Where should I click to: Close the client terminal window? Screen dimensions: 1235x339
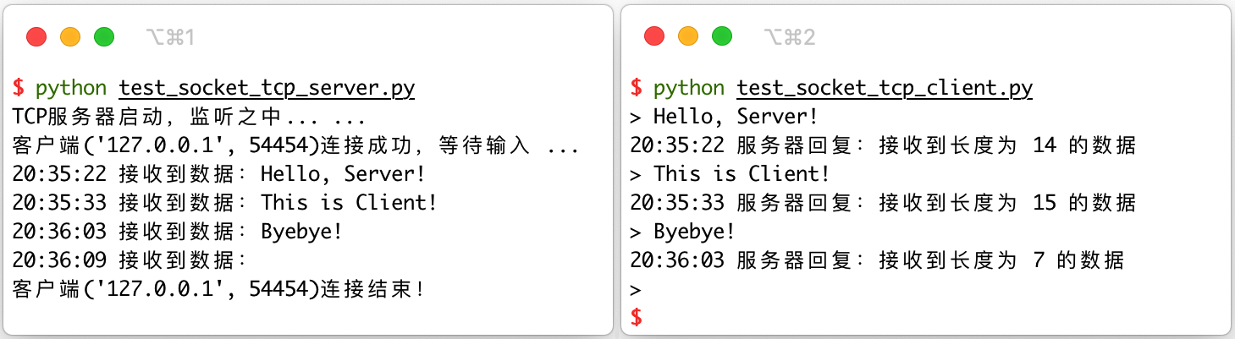coord(654,37)
